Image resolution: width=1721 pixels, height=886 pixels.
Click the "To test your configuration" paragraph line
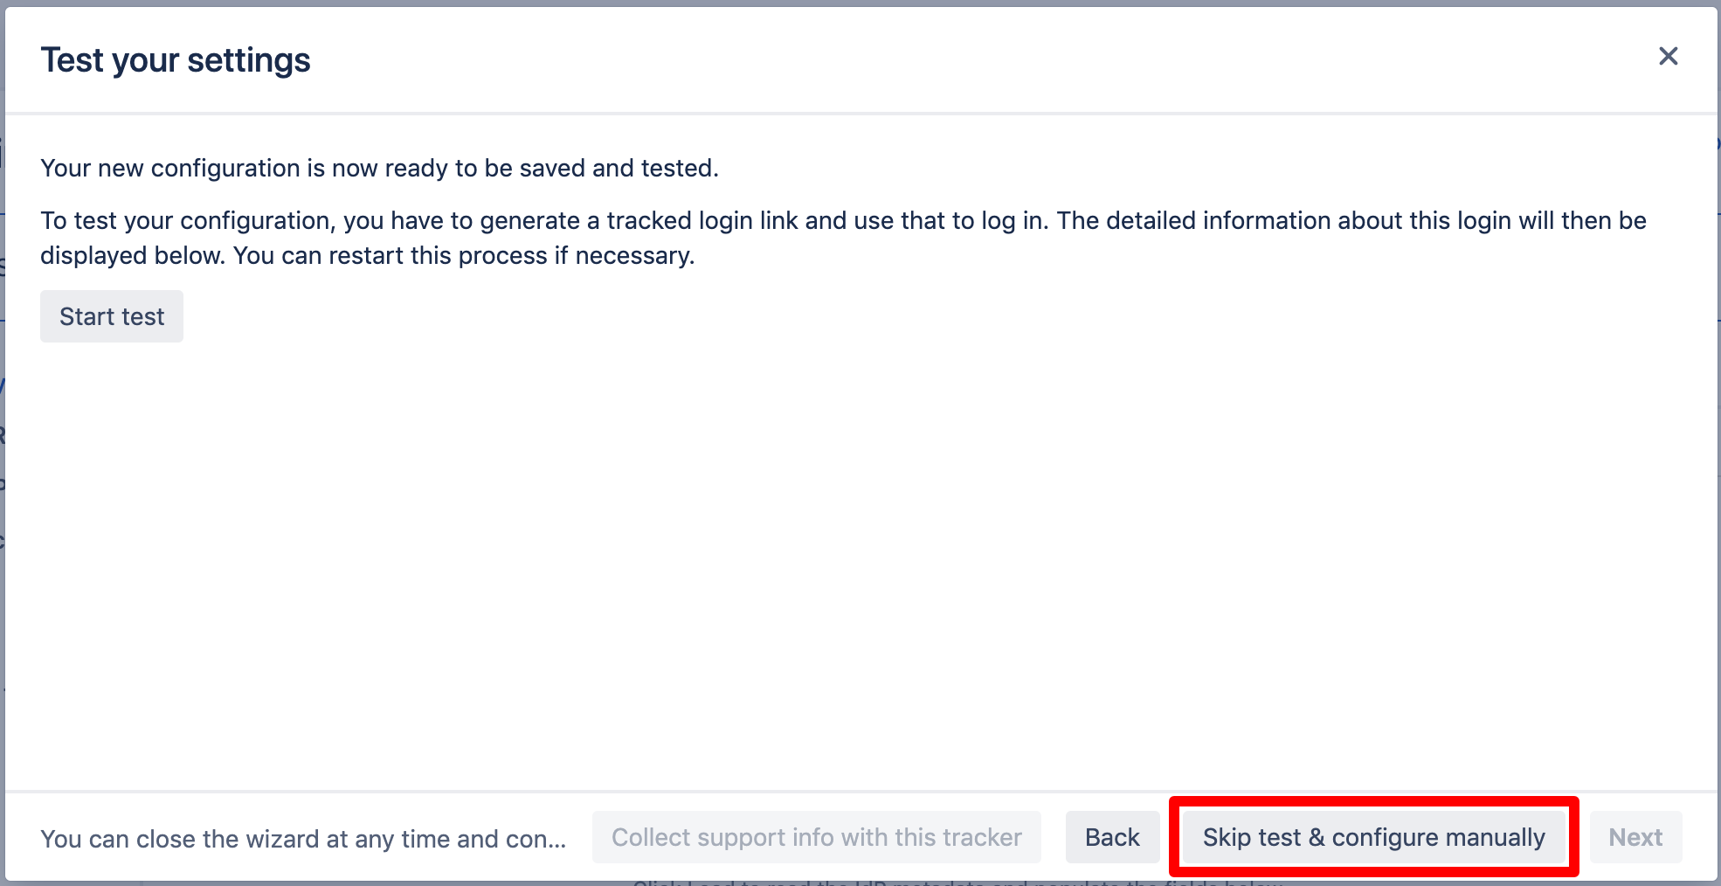[x=843, y=220]
